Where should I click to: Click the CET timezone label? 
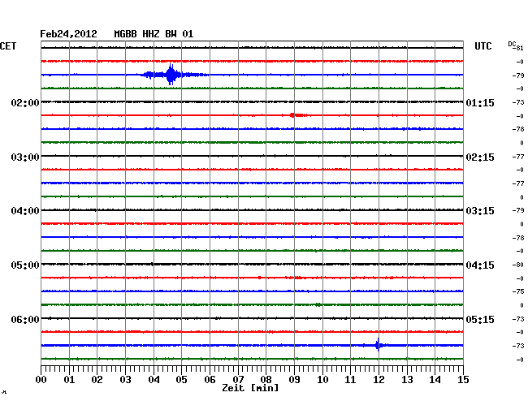pyautogui.click(x=8, y=46)
